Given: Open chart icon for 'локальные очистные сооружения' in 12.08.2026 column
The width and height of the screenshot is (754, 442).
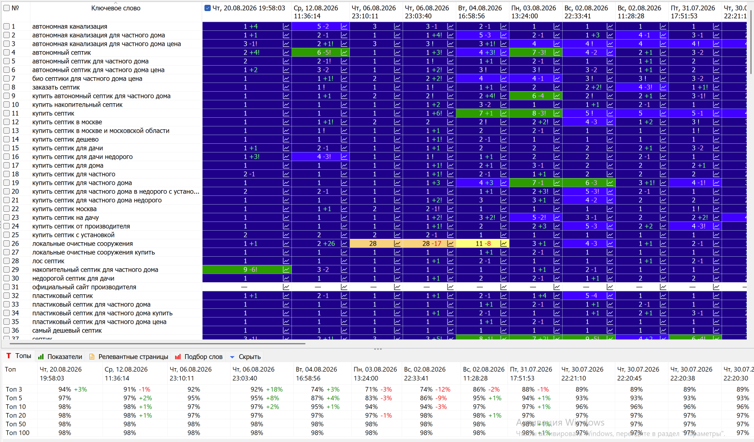Looking at the screenshot, I should point(344,244).
